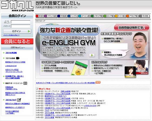
Task: Click the ゴガクル動画 film icon
Action: coord(18,58)
